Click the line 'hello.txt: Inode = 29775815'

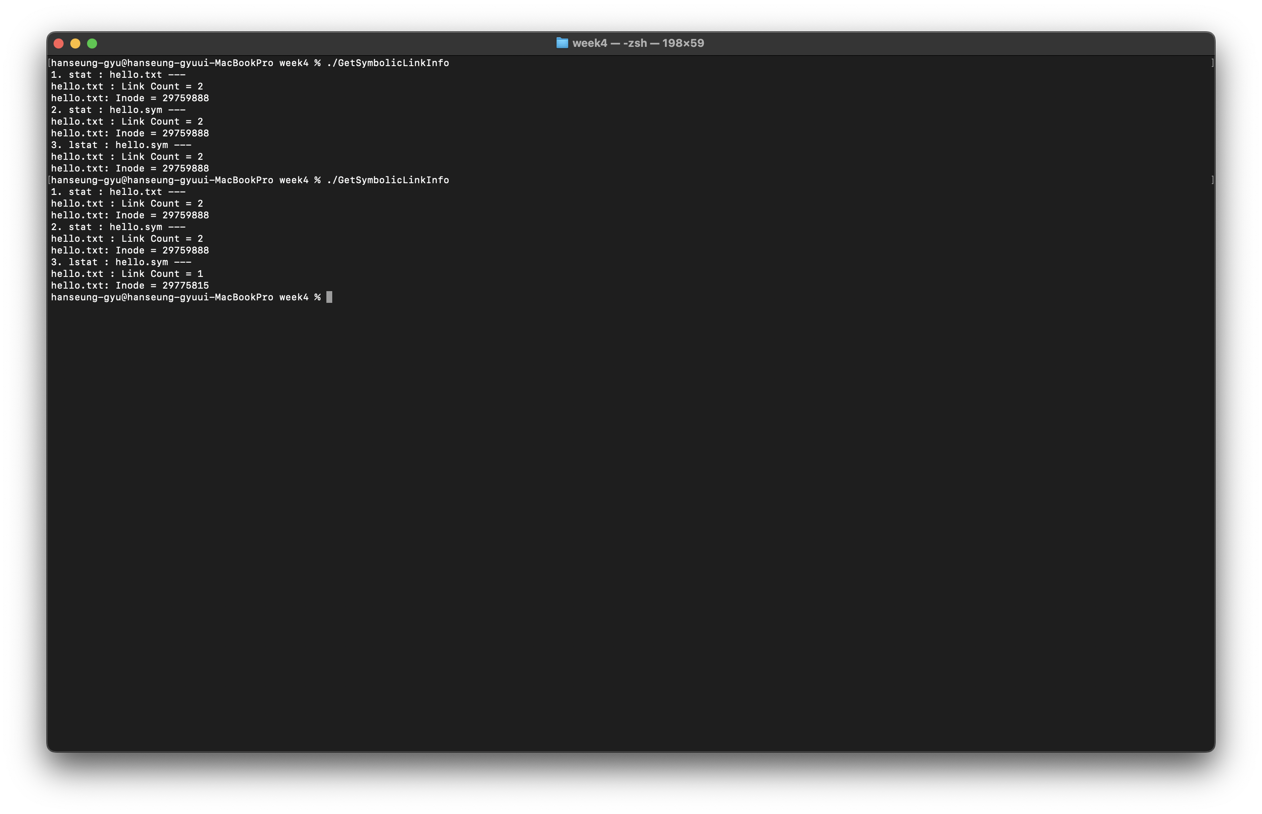pos(130,285)
